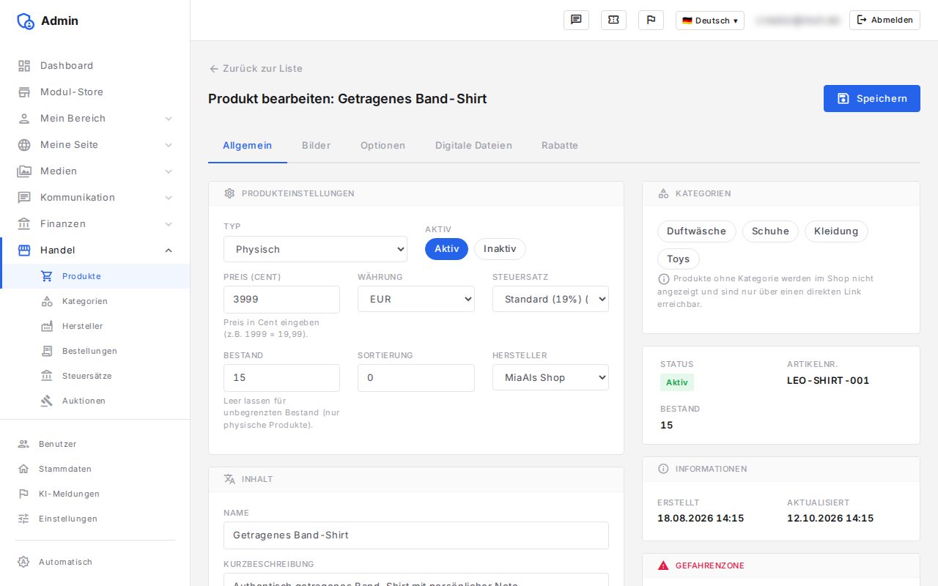Click the Abmelden button

coord(885,21)
